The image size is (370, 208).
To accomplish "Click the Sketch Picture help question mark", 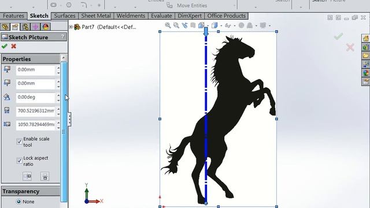I will coord(63,37).
